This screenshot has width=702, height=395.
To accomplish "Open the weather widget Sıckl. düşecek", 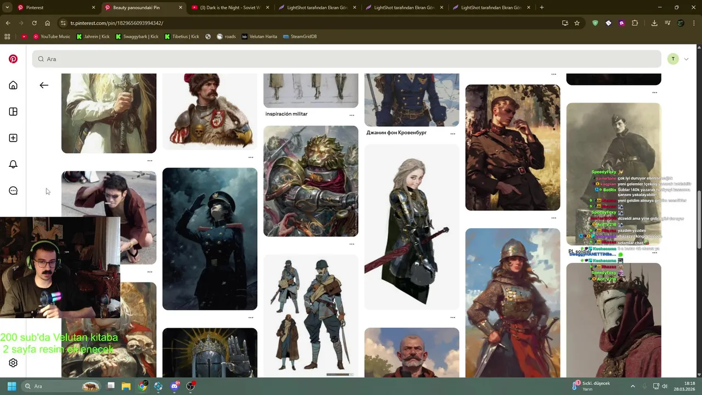I will [x=591, y=386].
